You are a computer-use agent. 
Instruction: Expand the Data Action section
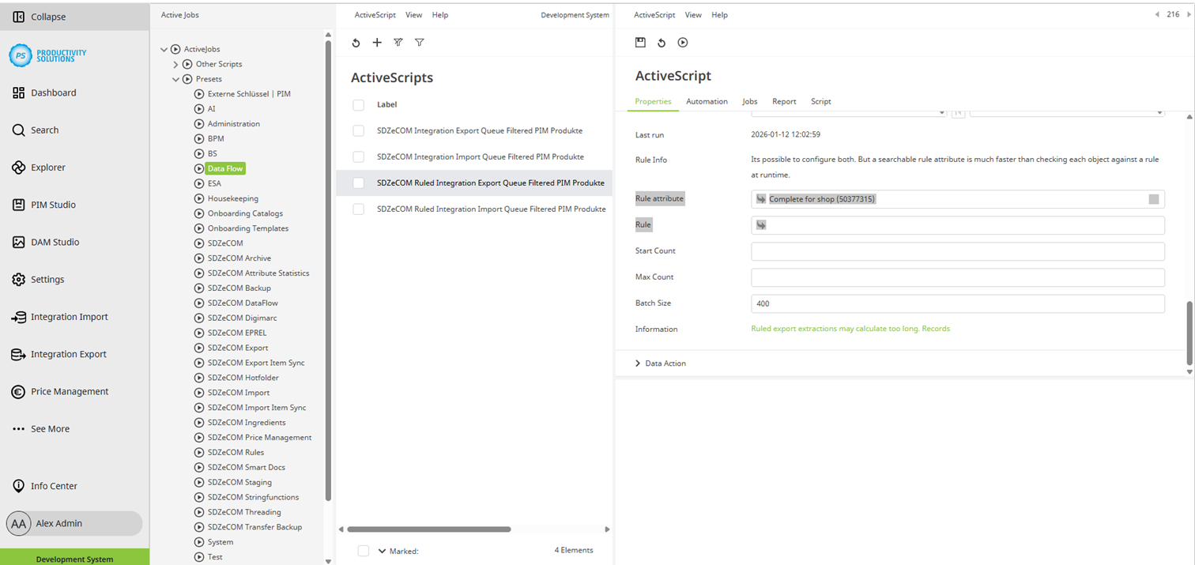pos(637,363)
